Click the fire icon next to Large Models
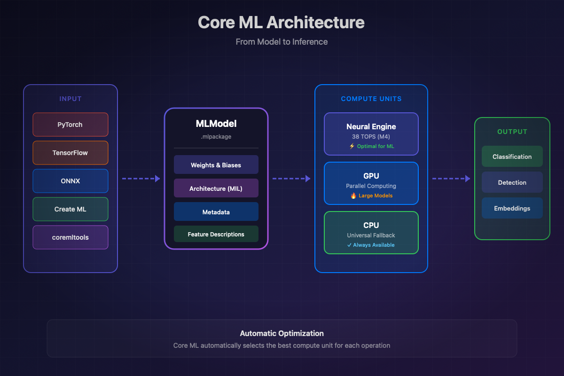 [x=353, y=196]
